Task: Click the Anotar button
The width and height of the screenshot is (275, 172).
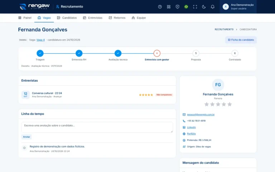Action: 26,137
